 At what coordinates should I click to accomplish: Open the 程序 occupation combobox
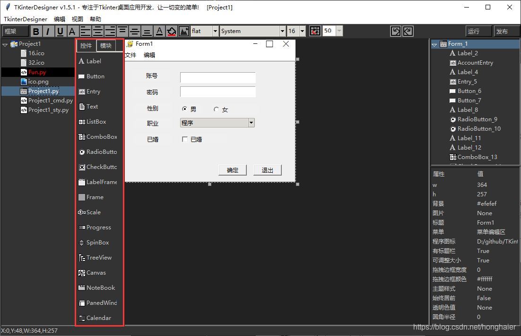click(217, 123)
